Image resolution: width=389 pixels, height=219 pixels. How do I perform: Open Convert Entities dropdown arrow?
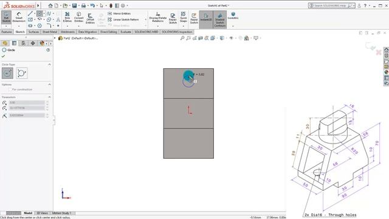coord(78,26)
